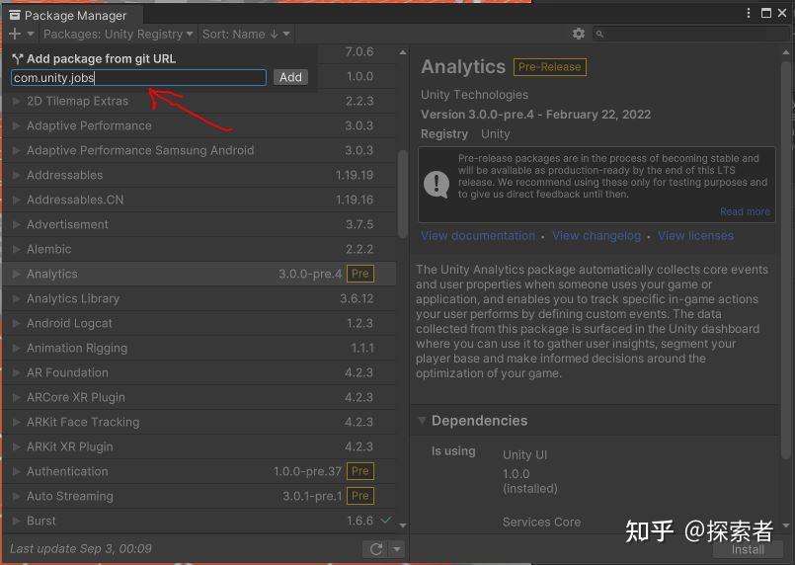Click the package list scroll up arrow
This screenshot has height=565, width=795.
[x=403, y=52]
